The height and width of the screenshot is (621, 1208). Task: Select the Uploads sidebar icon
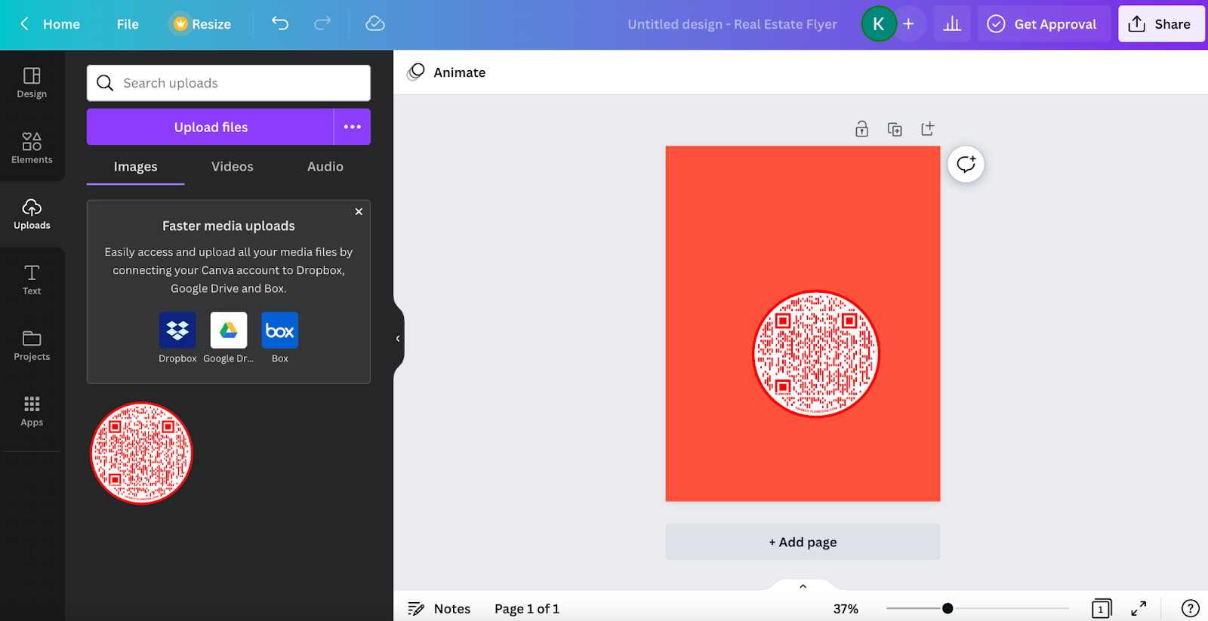coord(32,214)
